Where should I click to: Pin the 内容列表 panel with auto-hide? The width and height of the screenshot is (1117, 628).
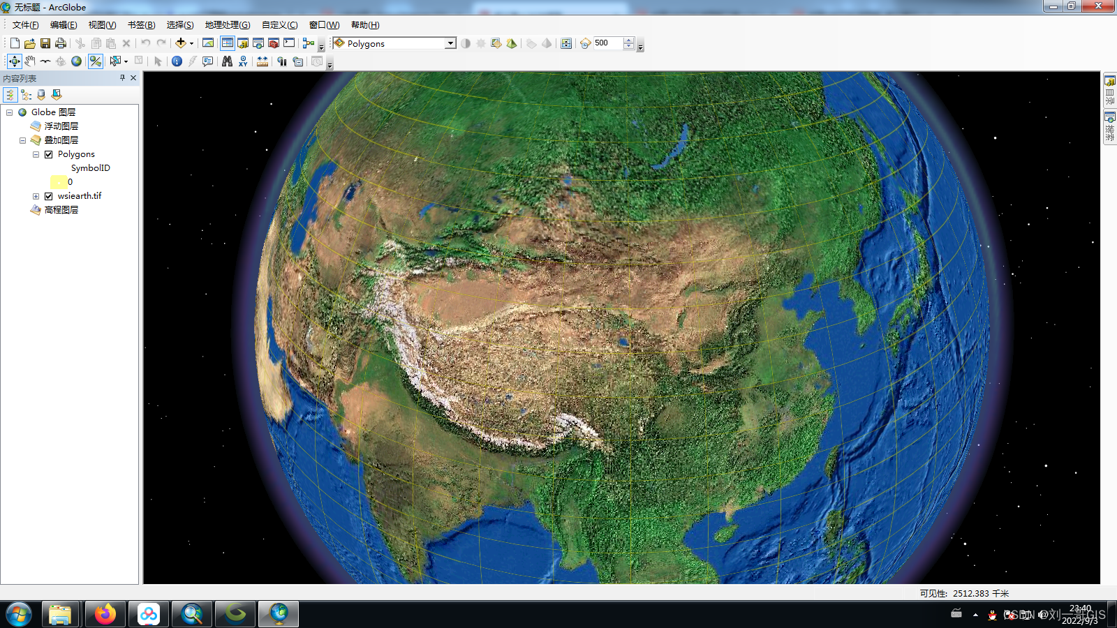click(x=122, y=78)
